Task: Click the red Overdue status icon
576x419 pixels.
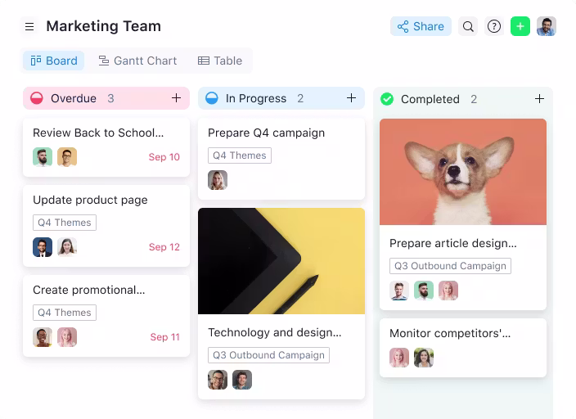Action: [x=37, y=98]
